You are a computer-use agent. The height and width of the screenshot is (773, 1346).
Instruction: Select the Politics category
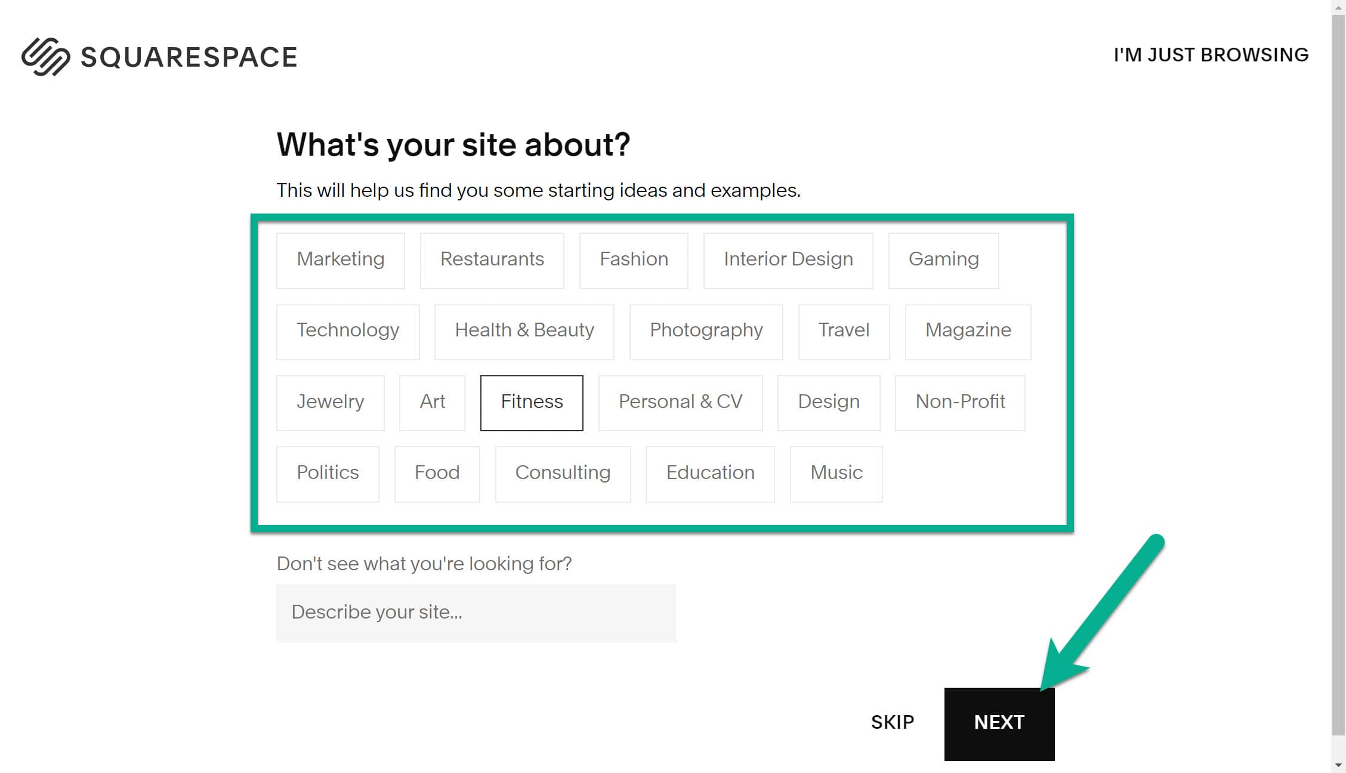pos(328,473)
